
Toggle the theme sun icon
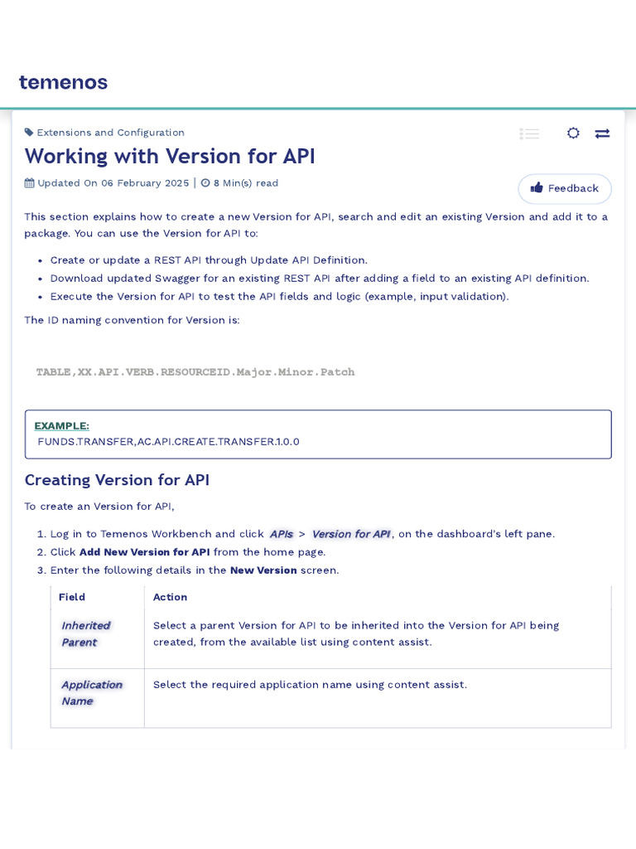[x=573, y=133]
